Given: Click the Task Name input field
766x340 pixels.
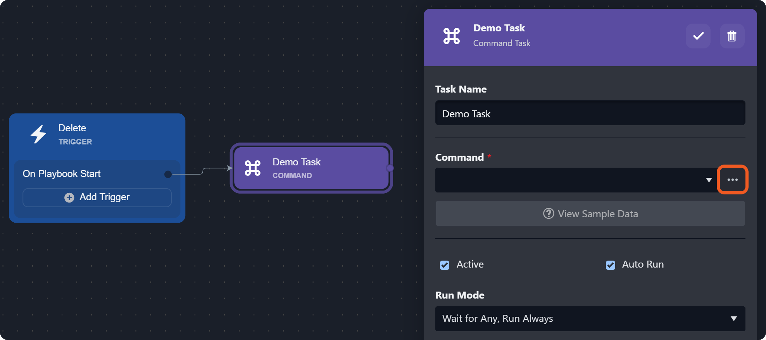Looking at the screenshot, I should coord(590,113).
